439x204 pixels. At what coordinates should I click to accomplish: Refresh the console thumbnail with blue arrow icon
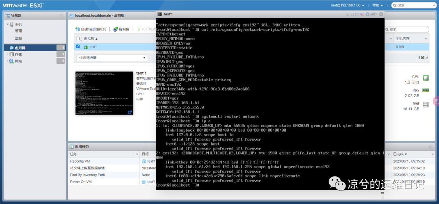pyautogui.click(x=130, y=112)
